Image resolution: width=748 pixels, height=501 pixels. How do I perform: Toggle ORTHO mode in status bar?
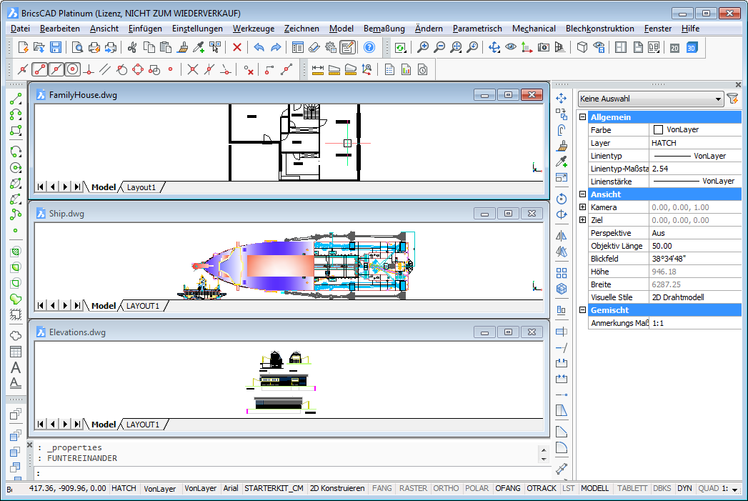446,488
